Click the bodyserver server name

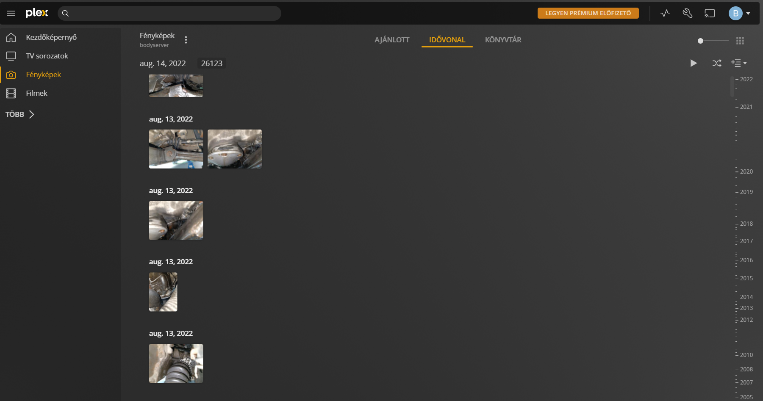(x=154, y=45)
